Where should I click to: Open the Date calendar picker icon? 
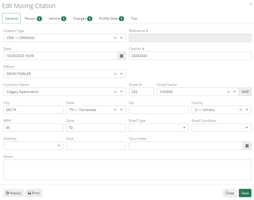point(121,56)
